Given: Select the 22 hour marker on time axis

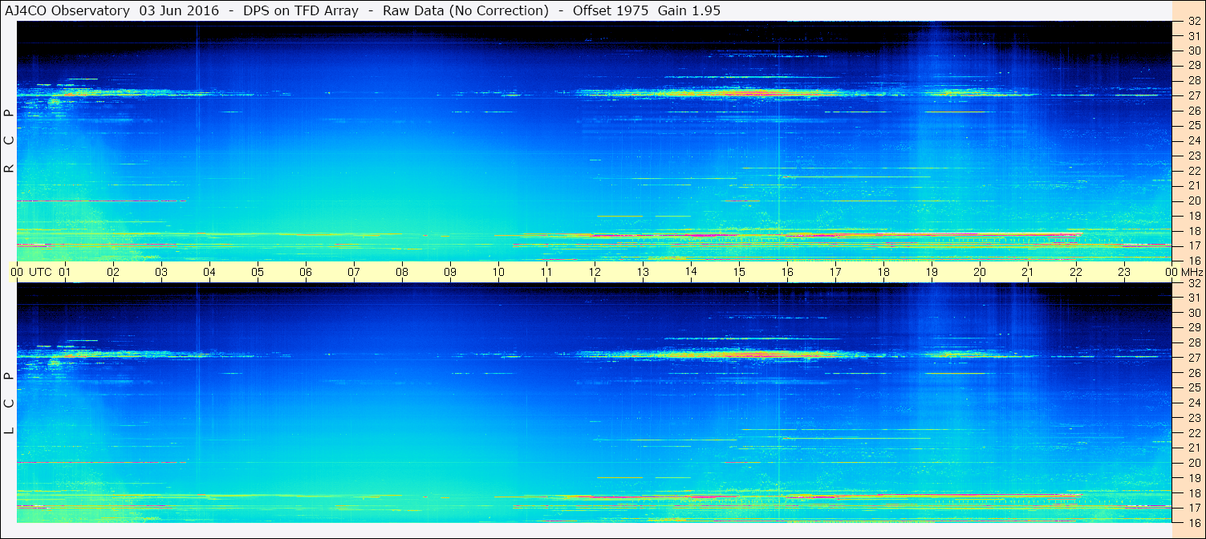Looking at the screenshot, I should coord(1076,272).
